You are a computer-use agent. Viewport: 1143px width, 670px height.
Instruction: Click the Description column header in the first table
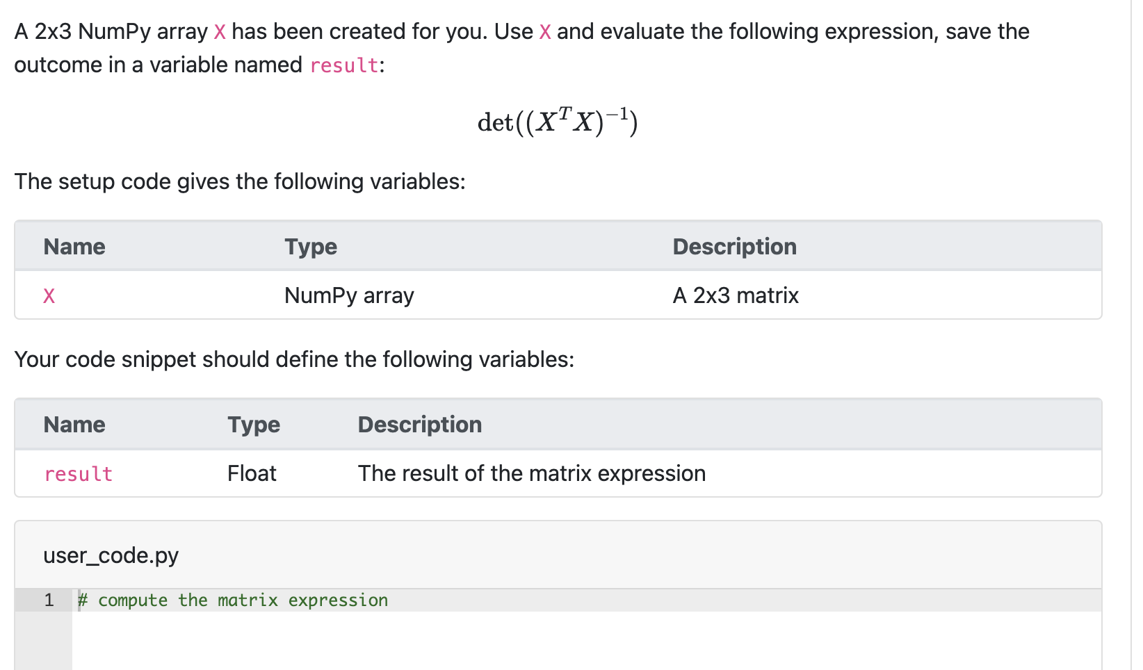point(733,246)
